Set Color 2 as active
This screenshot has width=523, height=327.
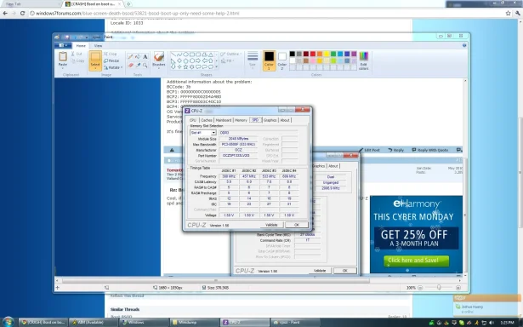[x=282, y=60]
